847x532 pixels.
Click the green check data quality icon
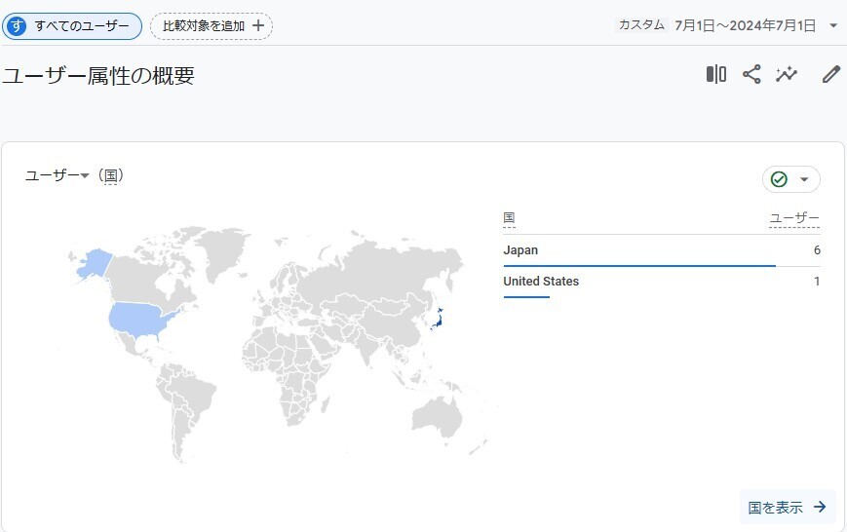click(x=779, y=179)
